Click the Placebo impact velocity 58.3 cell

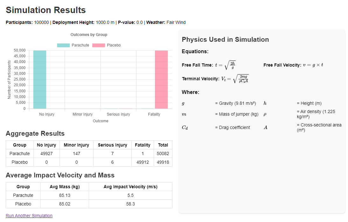click(130, 204)
